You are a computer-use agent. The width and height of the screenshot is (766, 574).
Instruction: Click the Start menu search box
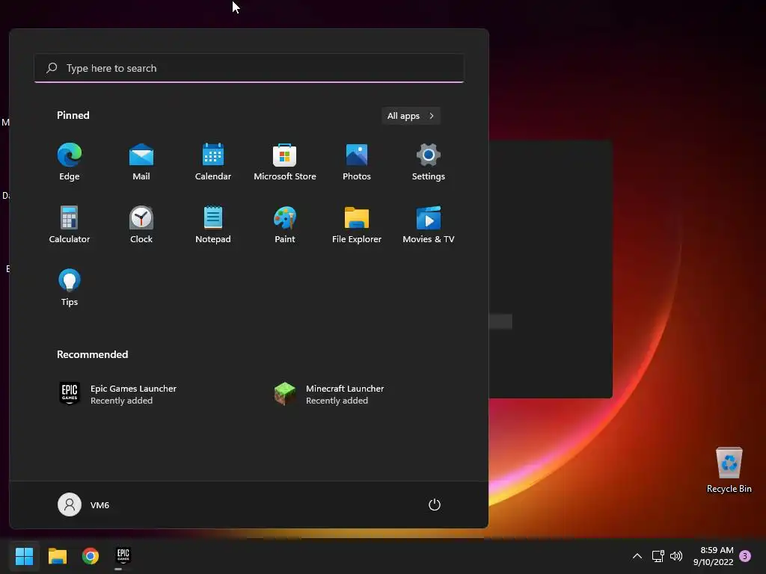click(x=249, y=68)
